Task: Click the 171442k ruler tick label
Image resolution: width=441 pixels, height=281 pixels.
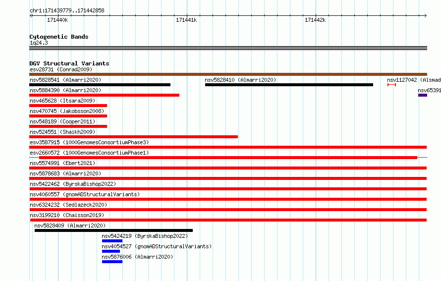Action: click(315, 20)
